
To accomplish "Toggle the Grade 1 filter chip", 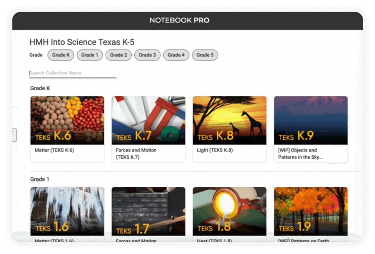I will 89,55.
